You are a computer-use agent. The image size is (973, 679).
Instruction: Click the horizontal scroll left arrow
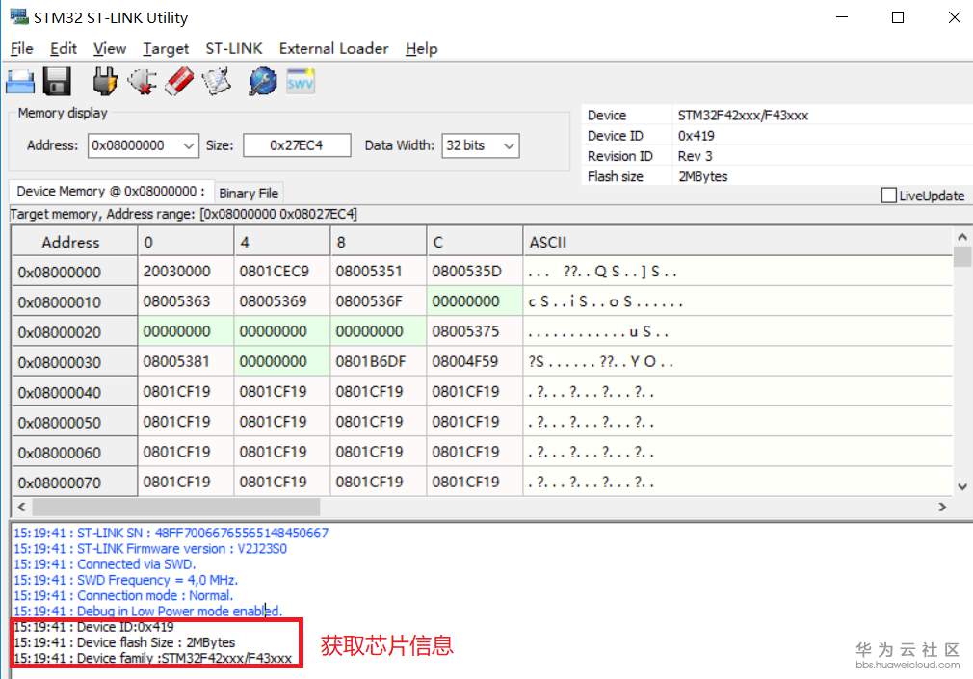22,507
